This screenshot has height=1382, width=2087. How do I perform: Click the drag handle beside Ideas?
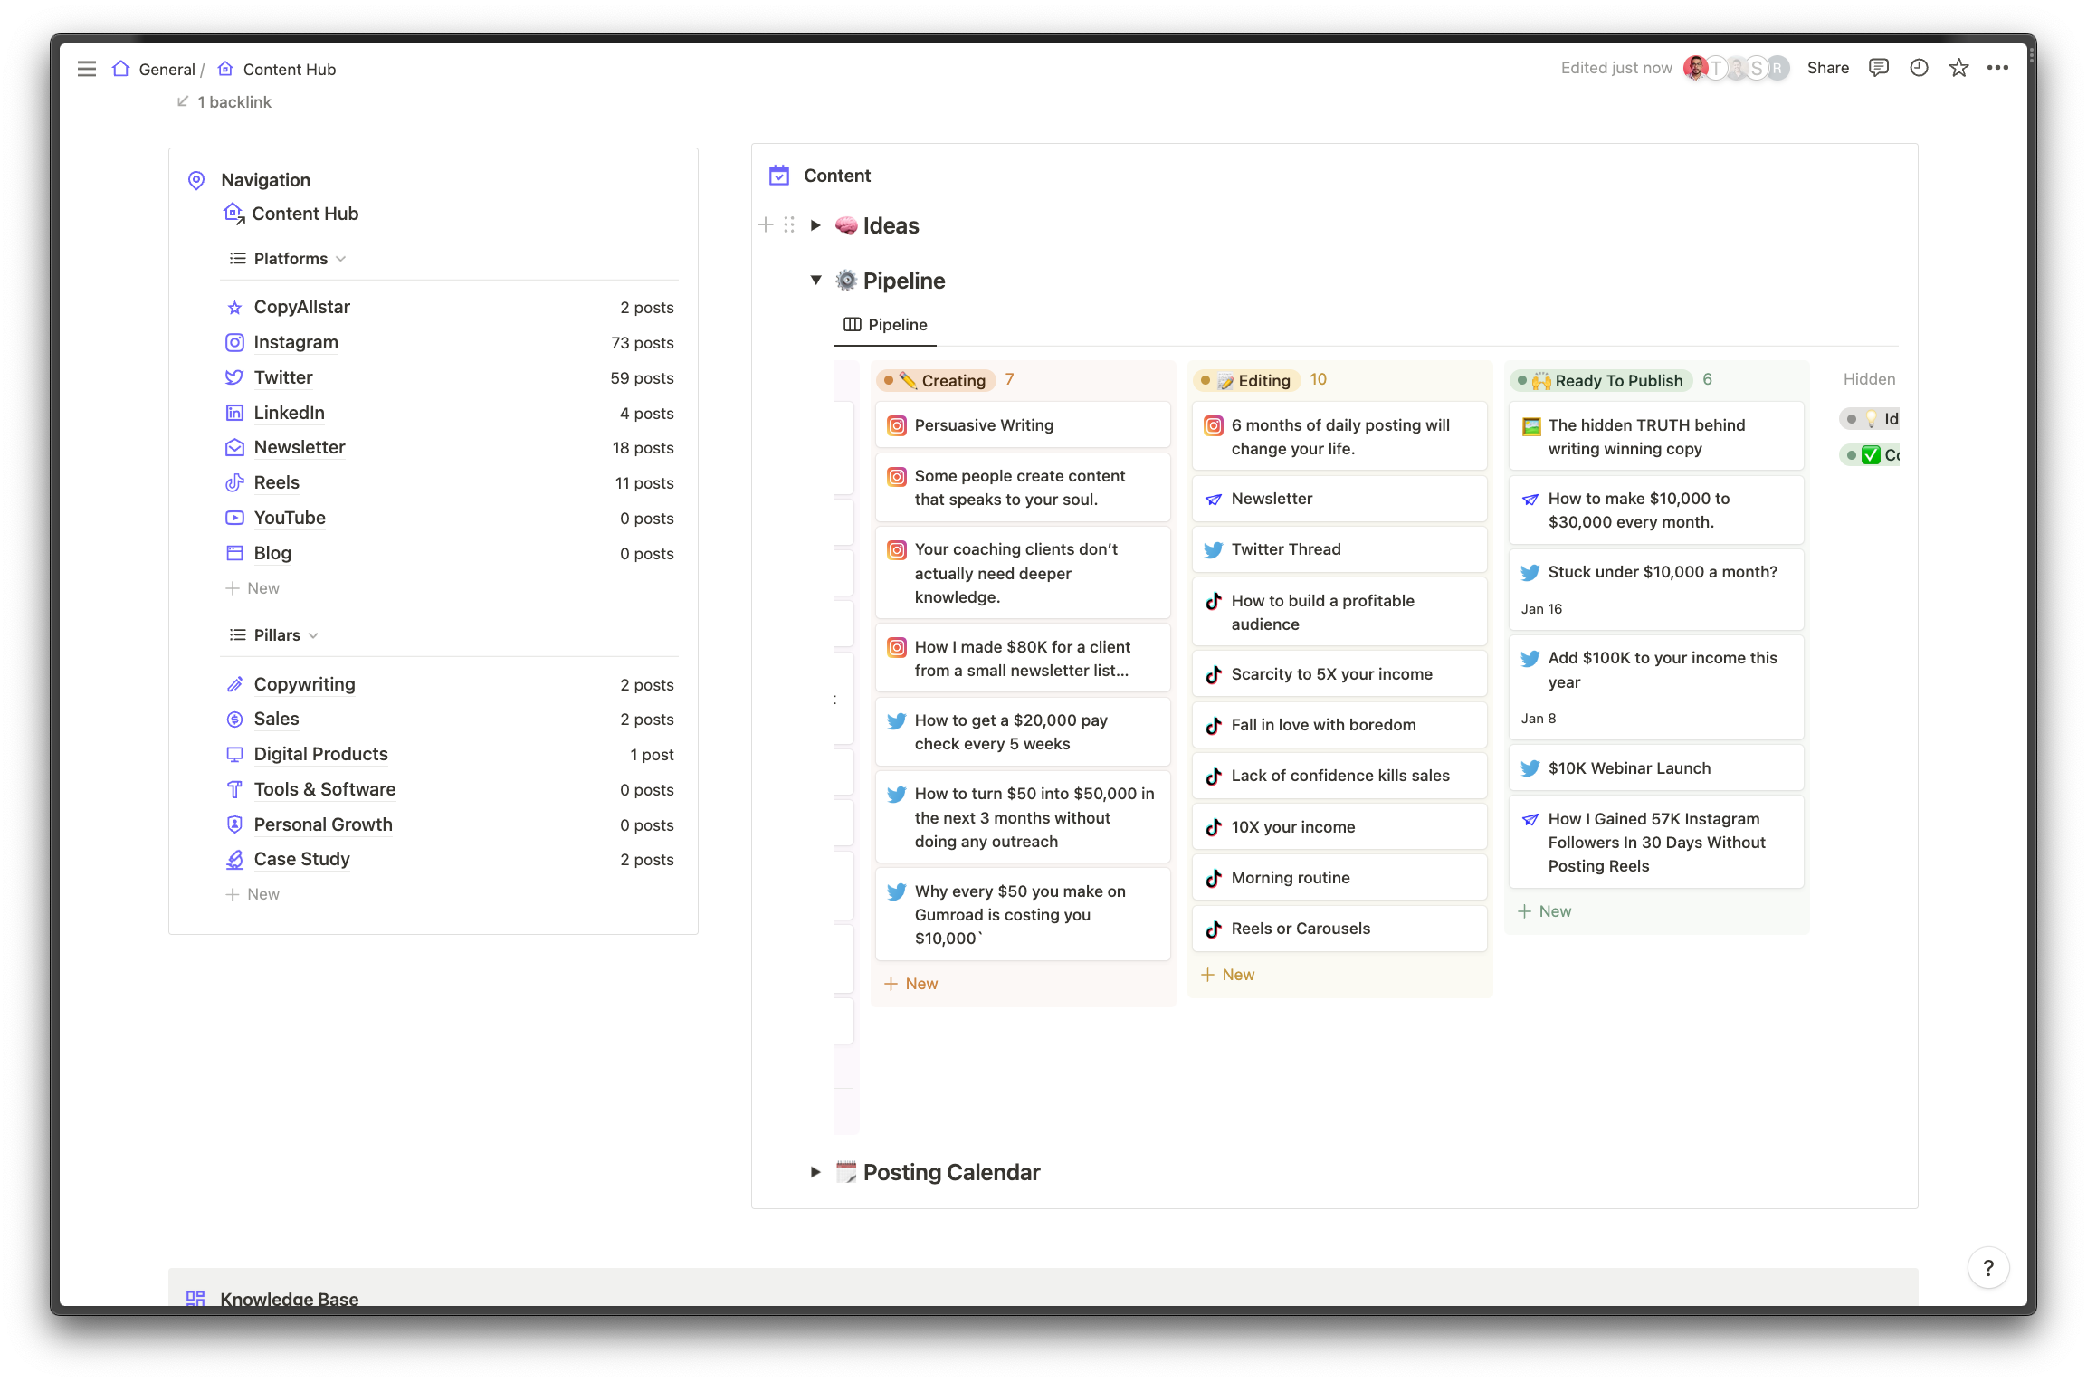click(789, 224)
